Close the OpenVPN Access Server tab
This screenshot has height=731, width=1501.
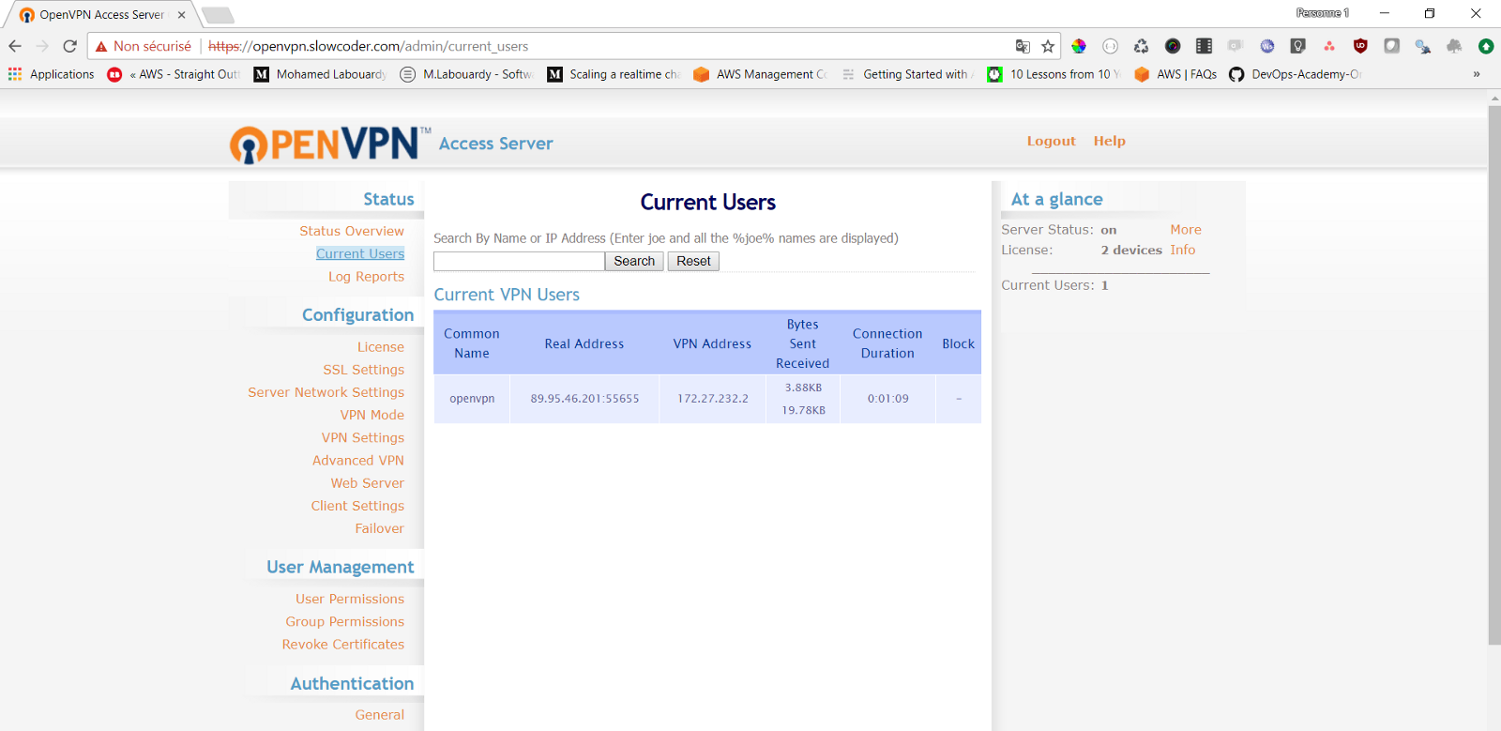tap(181, 15)
